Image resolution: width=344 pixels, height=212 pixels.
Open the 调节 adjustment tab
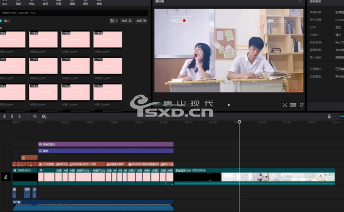click(x=86, y=2)
